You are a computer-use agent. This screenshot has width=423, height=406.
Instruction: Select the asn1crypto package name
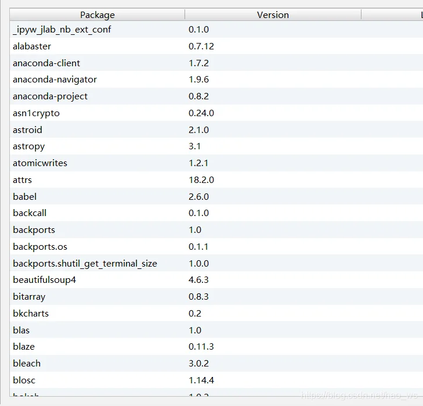point(36,113)
